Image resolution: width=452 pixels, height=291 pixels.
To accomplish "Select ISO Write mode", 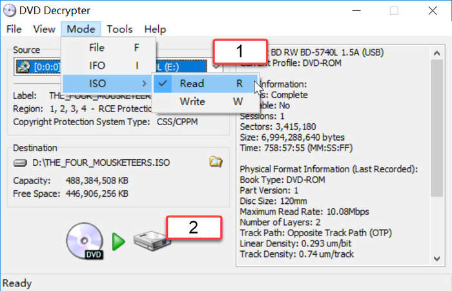I will (x=205, y=101).
